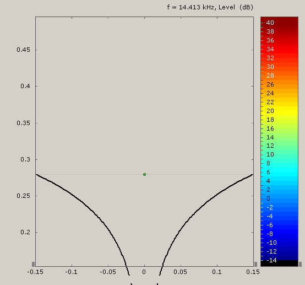Viewport: 305px width, 285px height.
Task: Select the gray handle beside the color scale bottom
Action: pyautogui.click(x=300, y=264)
